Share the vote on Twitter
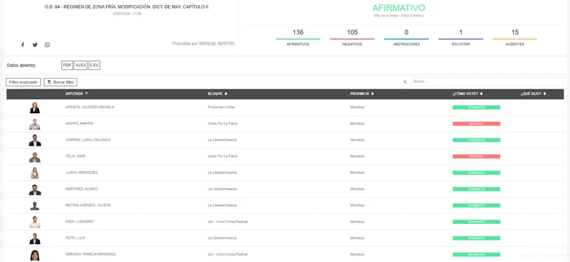This screenshot has height=262, width=570. (35, 45)
